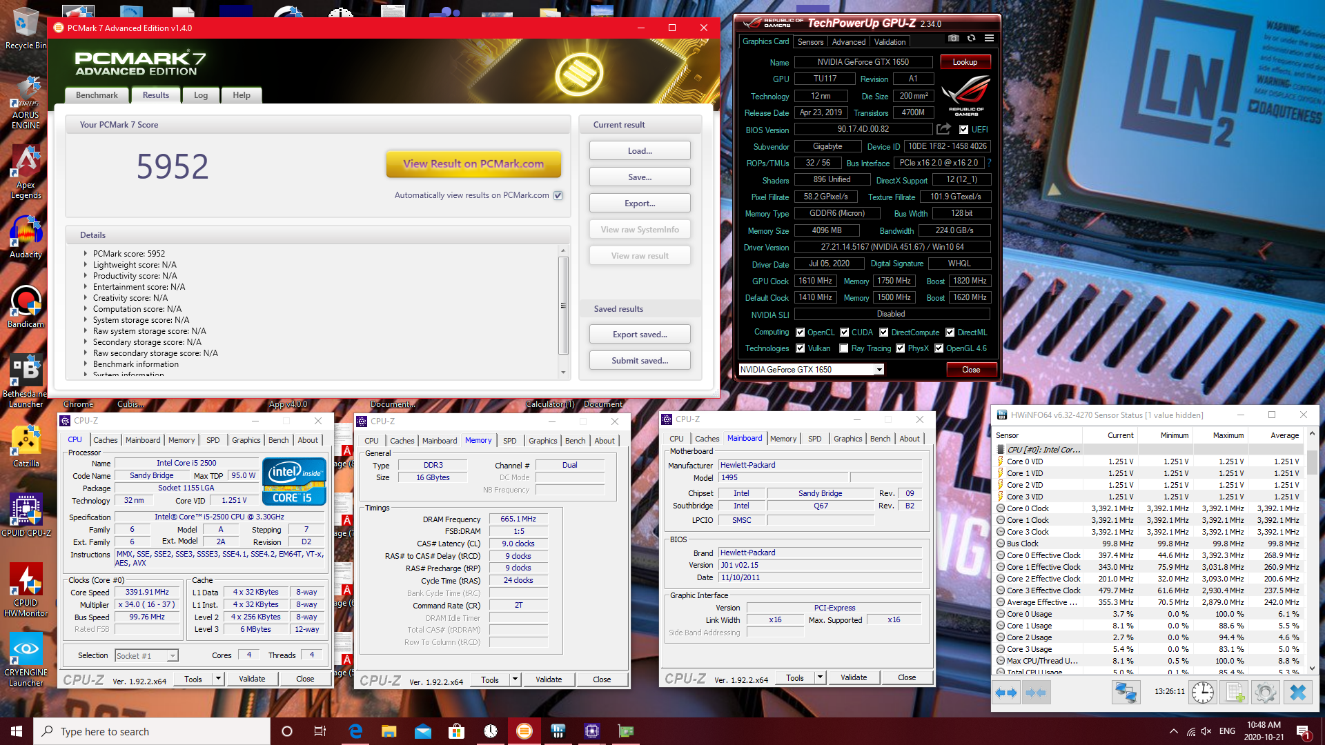Click HWiNFO clock reset icon
This screenshot has width=1325, height=745.
[1203, 693]
